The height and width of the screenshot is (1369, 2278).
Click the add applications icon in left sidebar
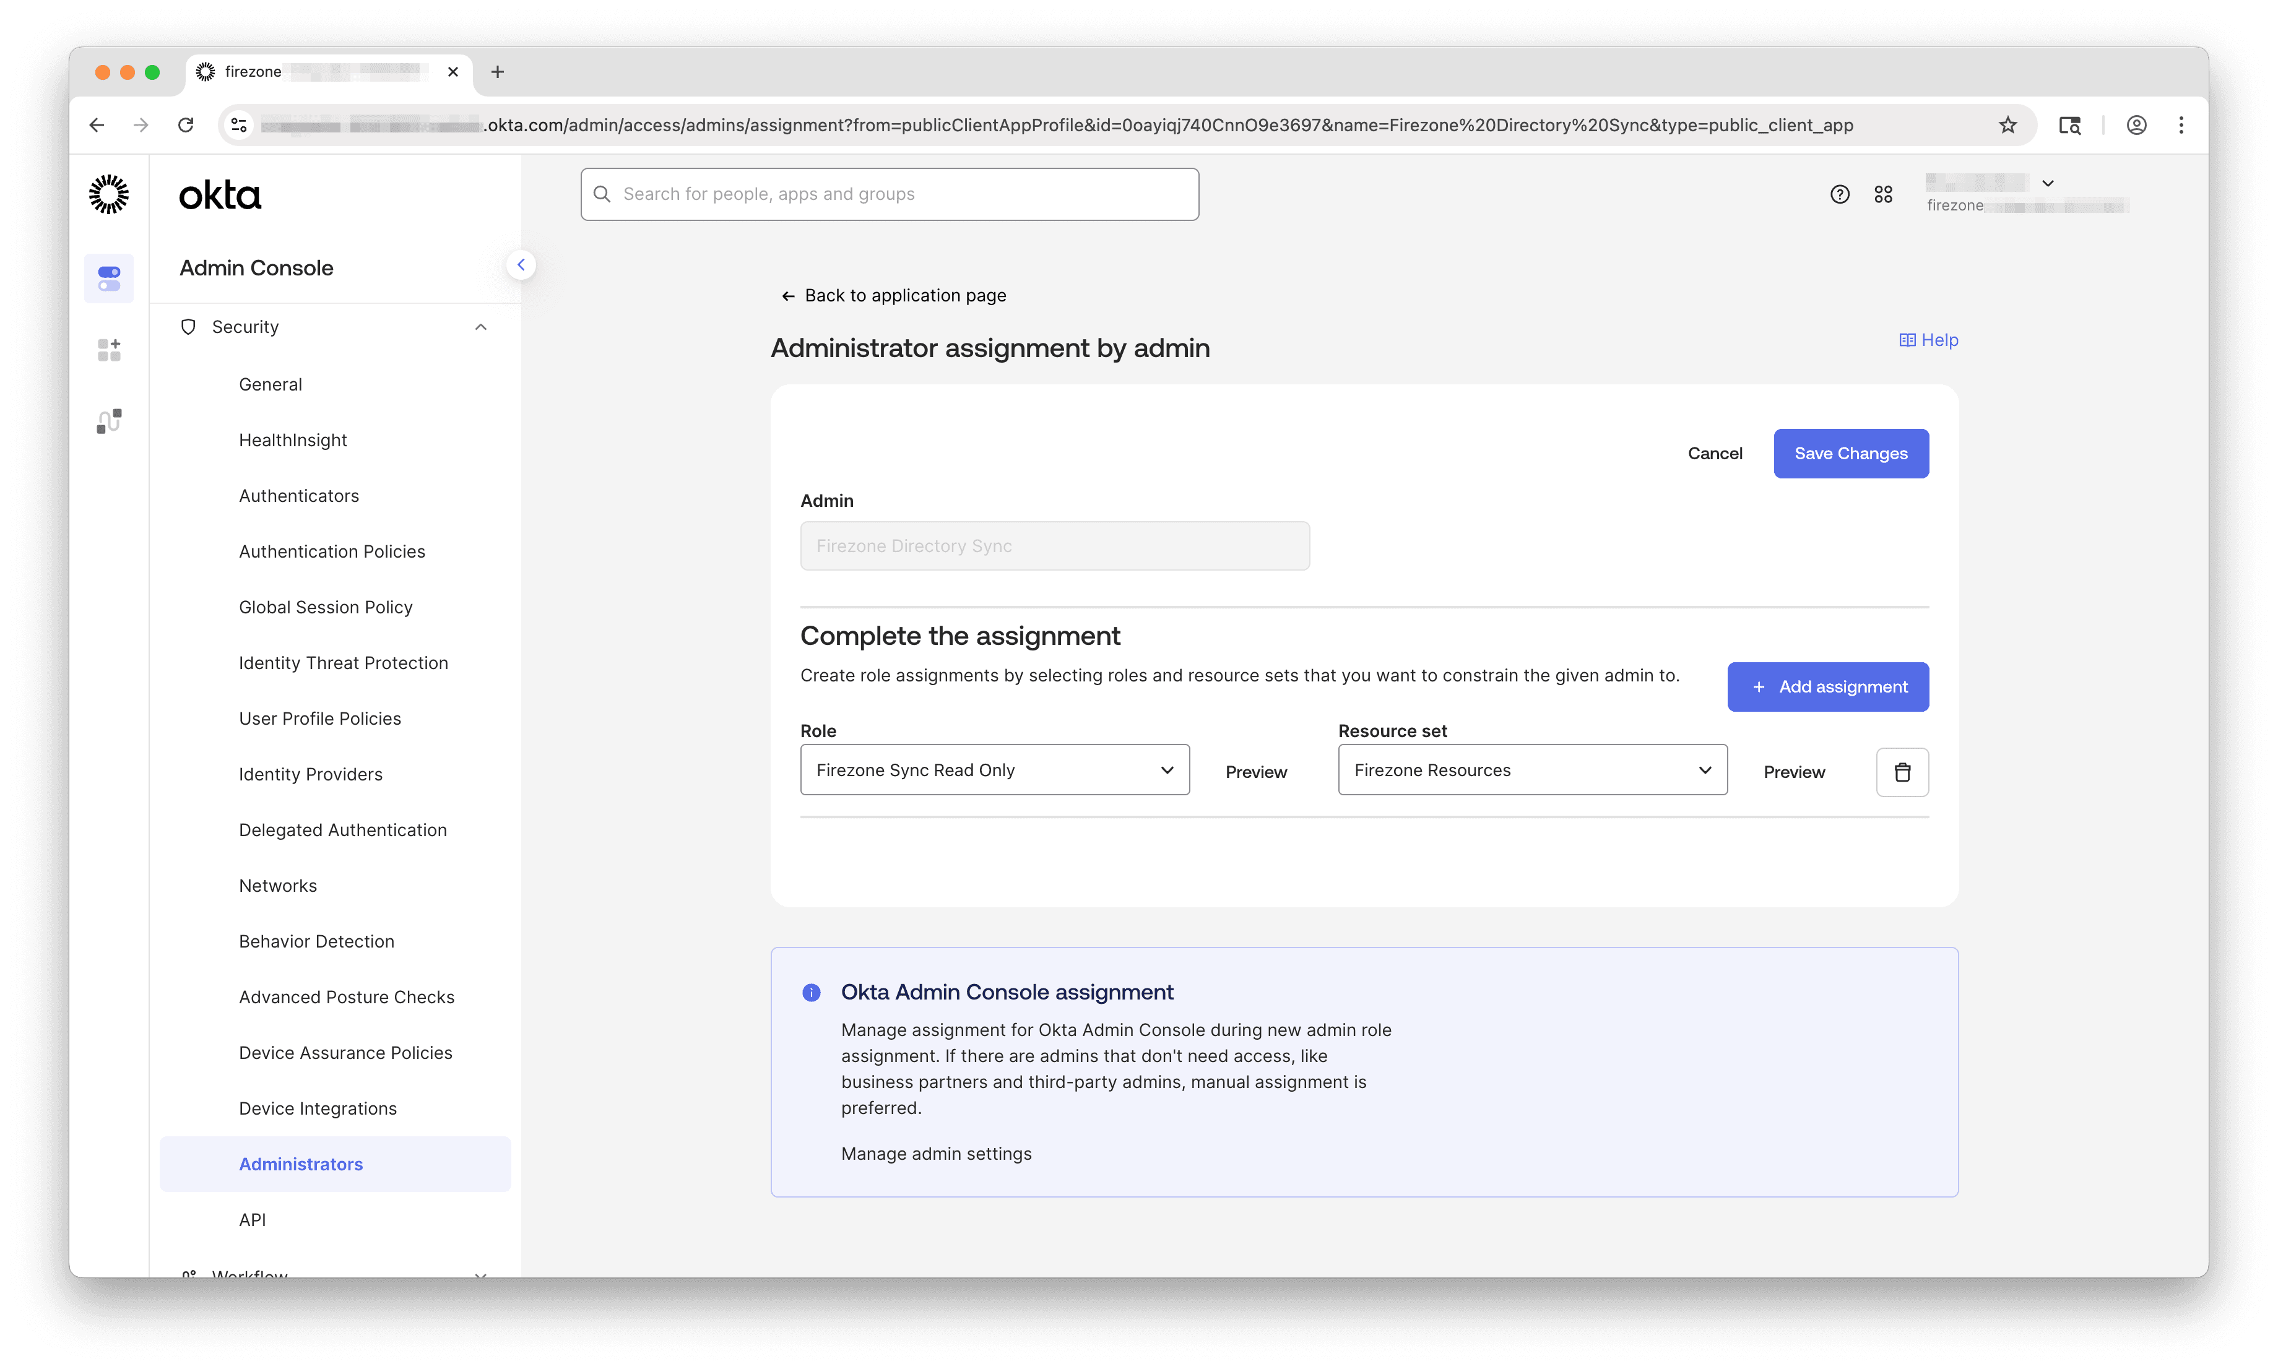coord(109,348)
